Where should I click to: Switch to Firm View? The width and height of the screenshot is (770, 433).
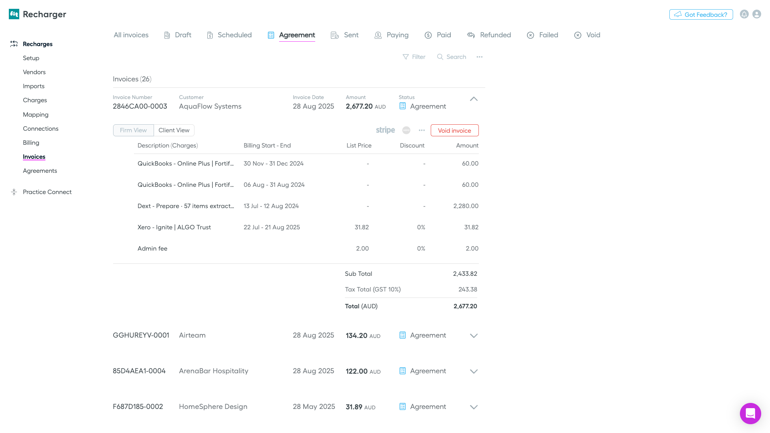click(133, 130)
